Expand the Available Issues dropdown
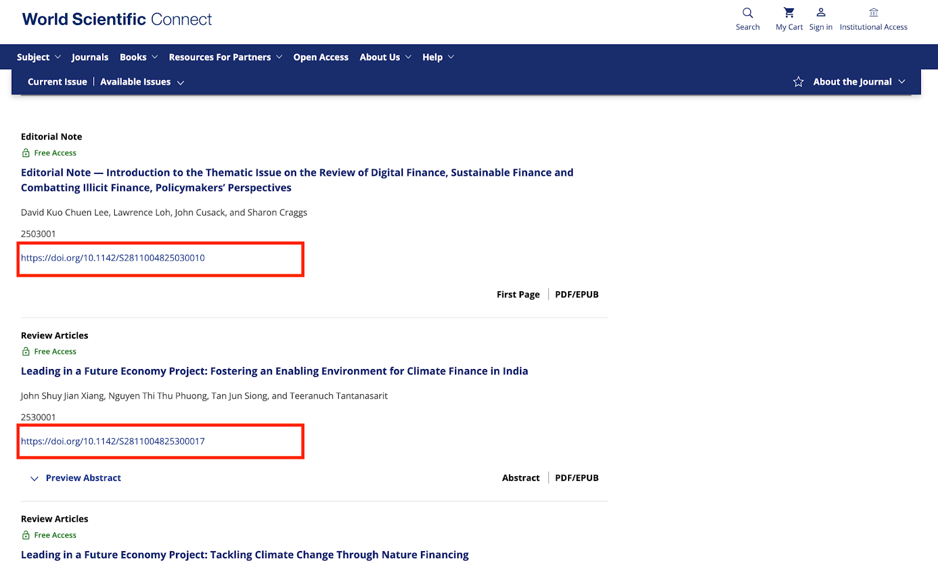The height and width of the screenshot is (574, 938). [142, 82]
